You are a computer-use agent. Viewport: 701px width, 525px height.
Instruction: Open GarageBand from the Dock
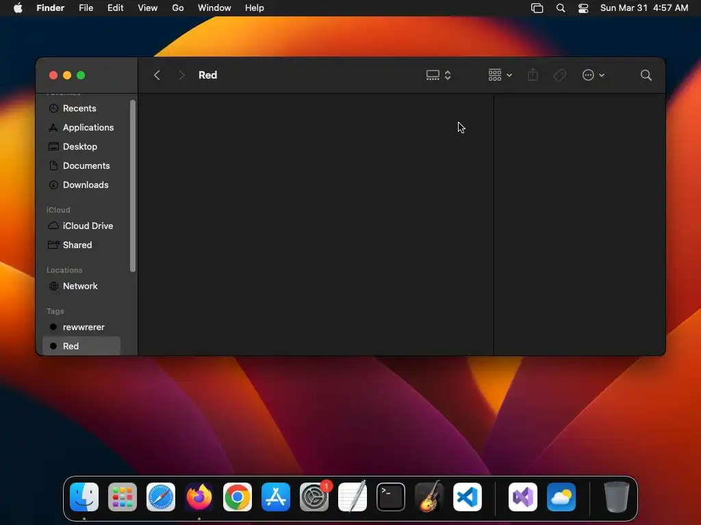pyautogui.click(x=429, y=496)
